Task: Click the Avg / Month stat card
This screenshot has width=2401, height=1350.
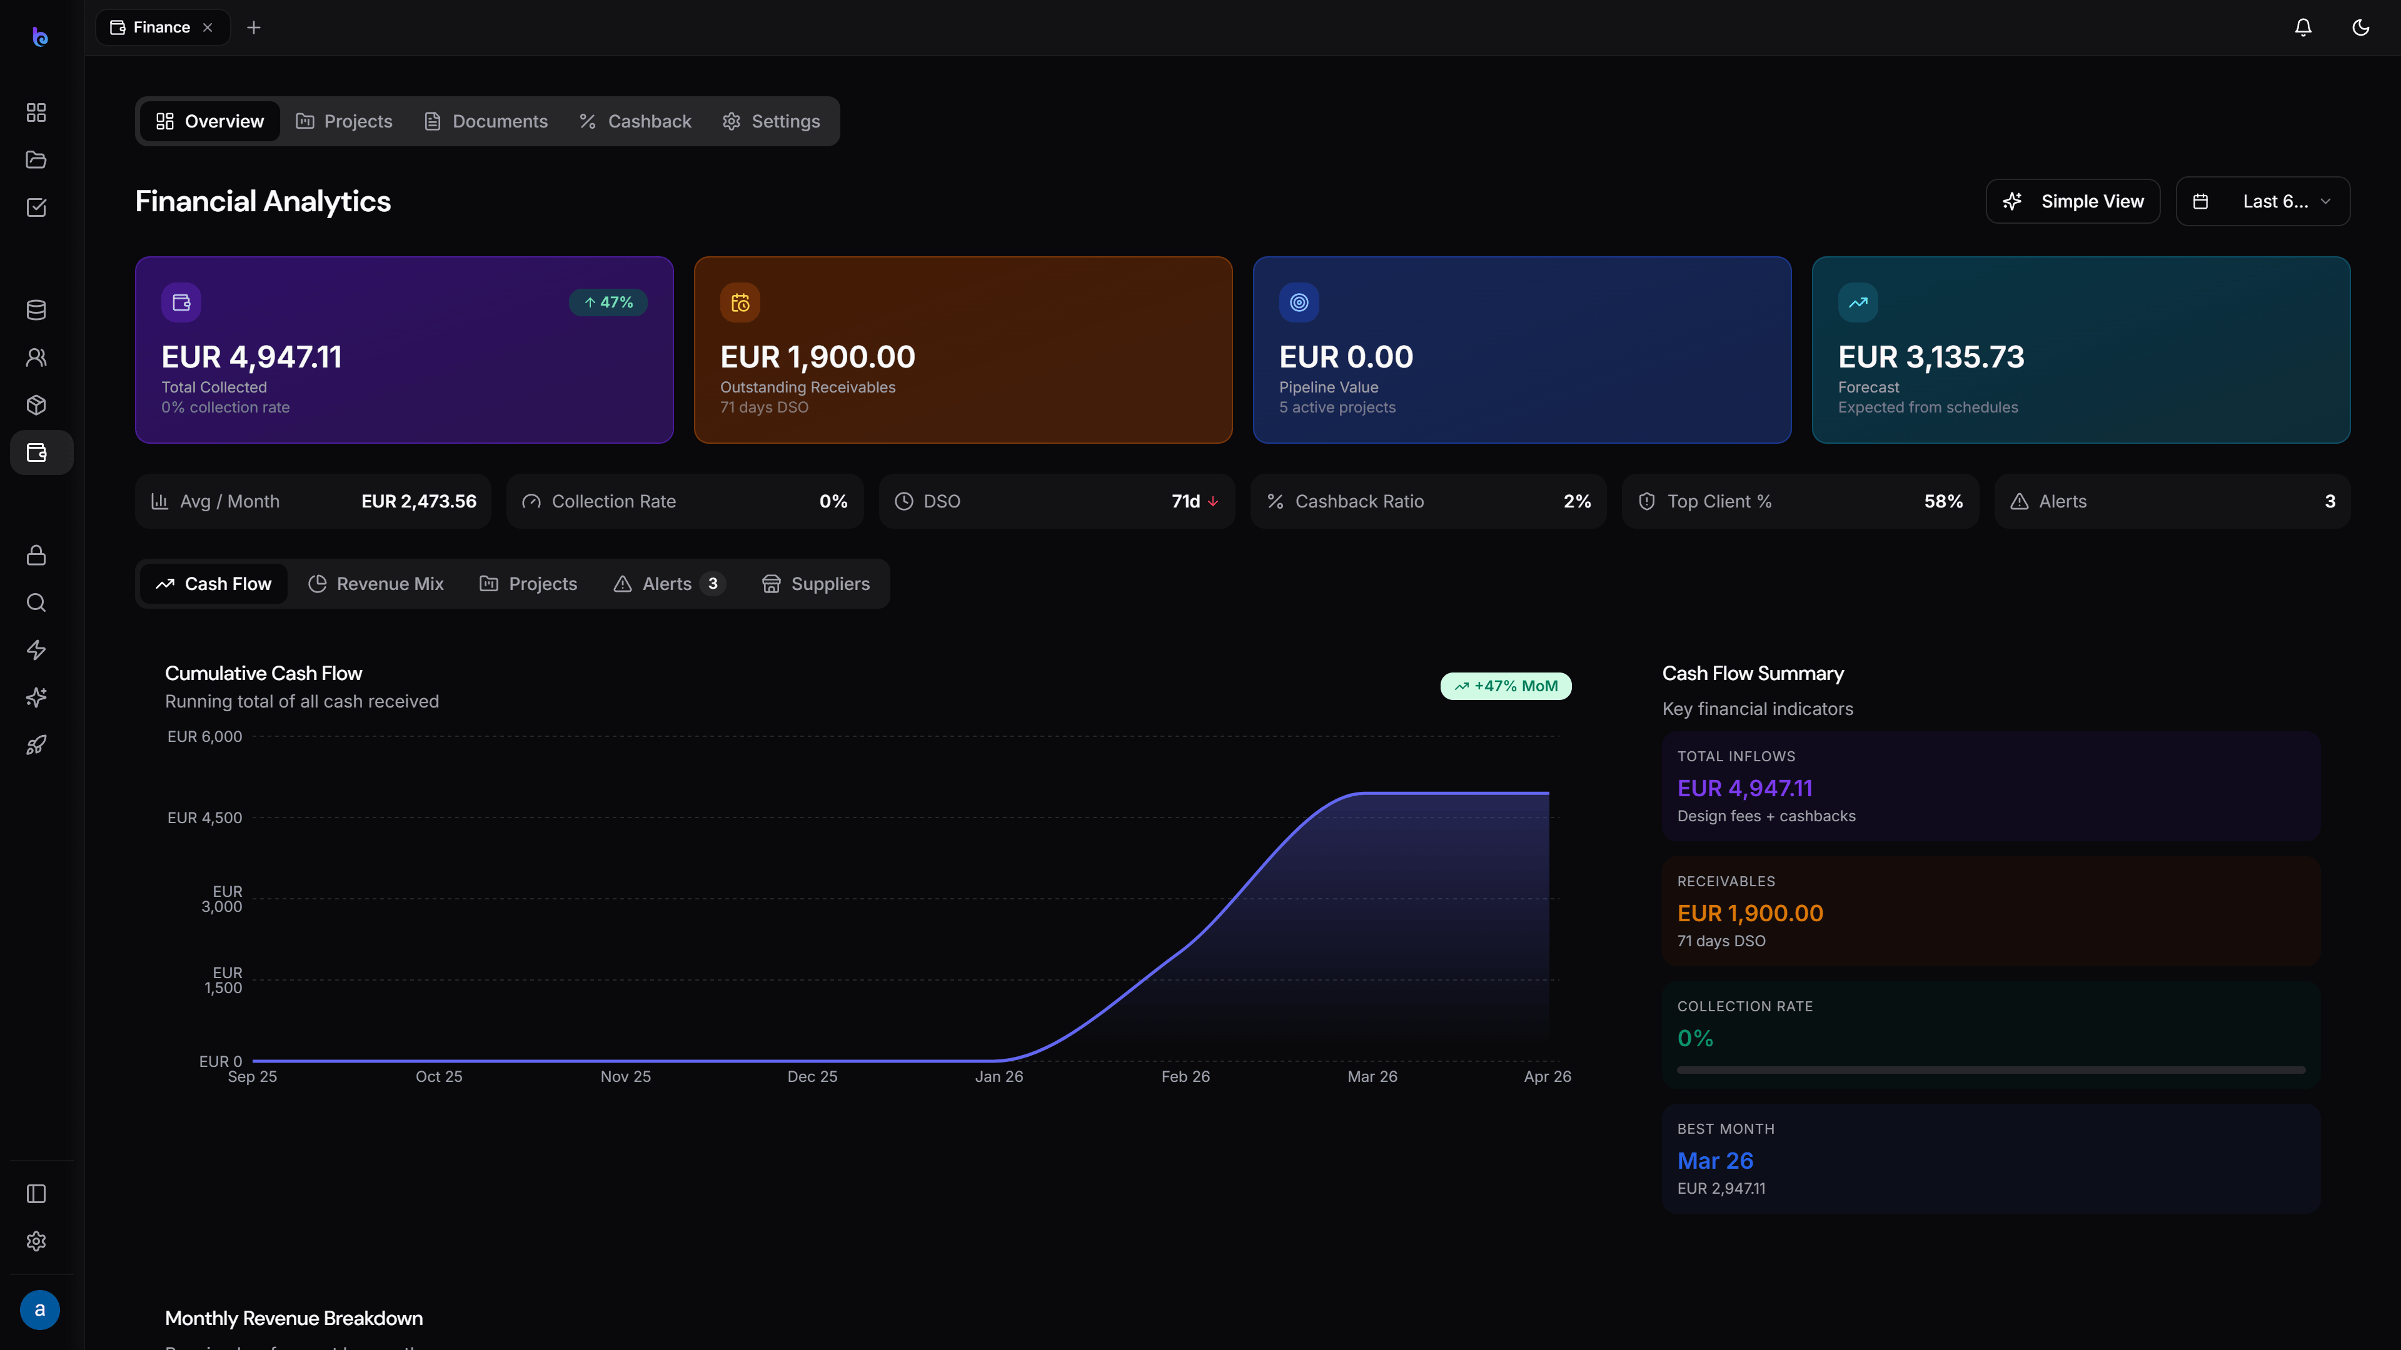Action: (x=313, y=501)
